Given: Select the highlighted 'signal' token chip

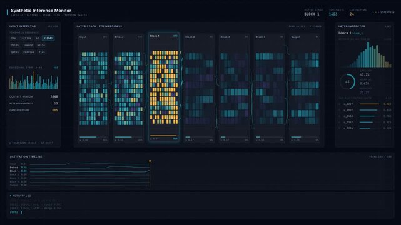Looking at the screenshot, I should click(48, 38).
